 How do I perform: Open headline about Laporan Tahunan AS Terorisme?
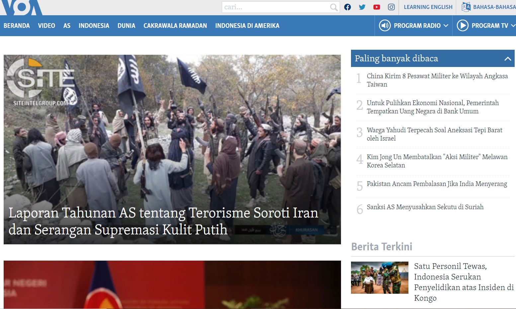coord(163,221)
